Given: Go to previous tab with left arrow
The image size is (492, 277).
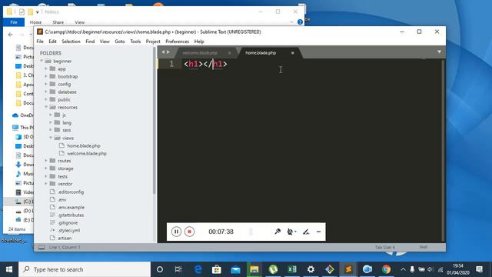Looking at the screenshot, I should [x=163, y=52].
